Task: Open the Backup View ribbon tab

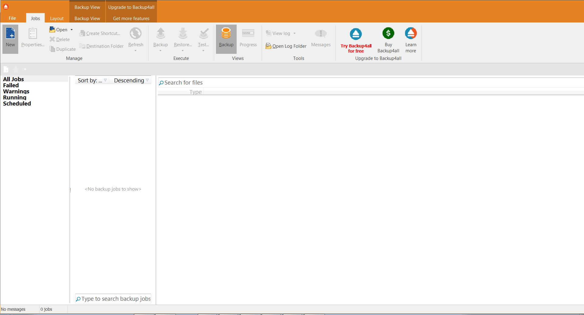Action: (x=87, y=18)
